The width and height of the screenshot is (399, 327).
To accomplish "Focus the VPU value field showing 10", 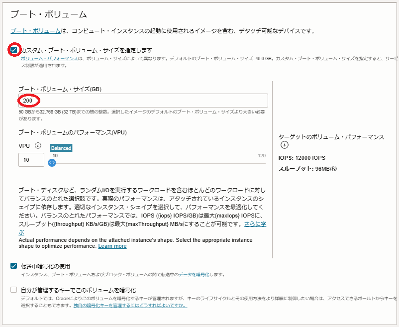I will [31, 160].
